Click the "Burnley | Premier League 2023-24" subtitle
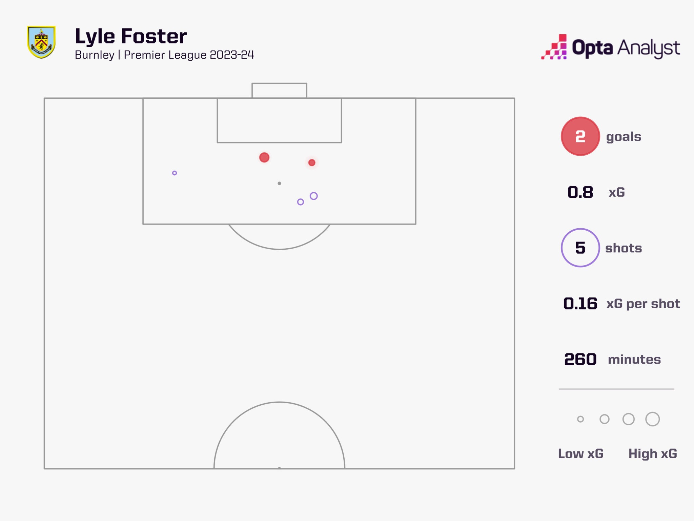This screenshot has height=521, width=694. (164, 55)
